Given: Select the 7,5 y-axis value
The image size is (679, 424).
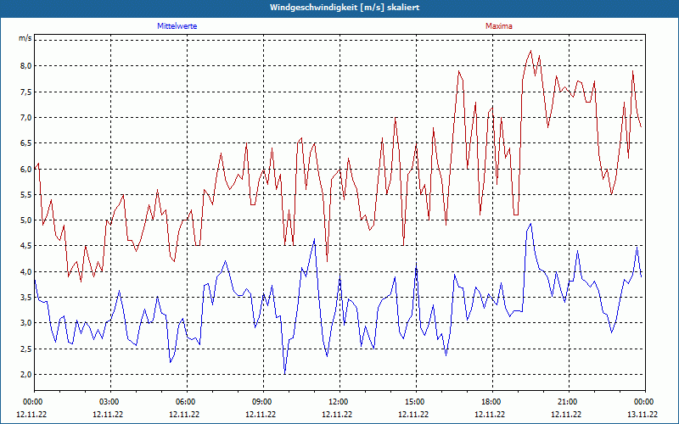Looking at the screenshot, I should pyautogui.click(x=25, y=92).
